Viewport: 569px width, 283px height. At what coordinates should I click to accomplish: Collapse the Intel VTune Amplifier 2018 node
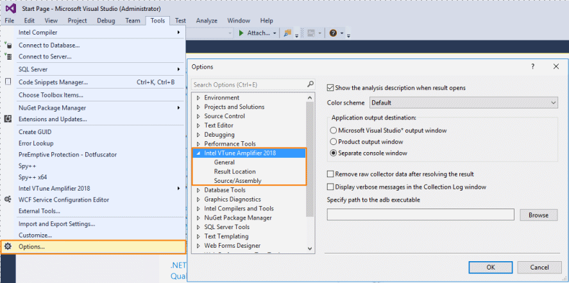[x=198, y=153]
